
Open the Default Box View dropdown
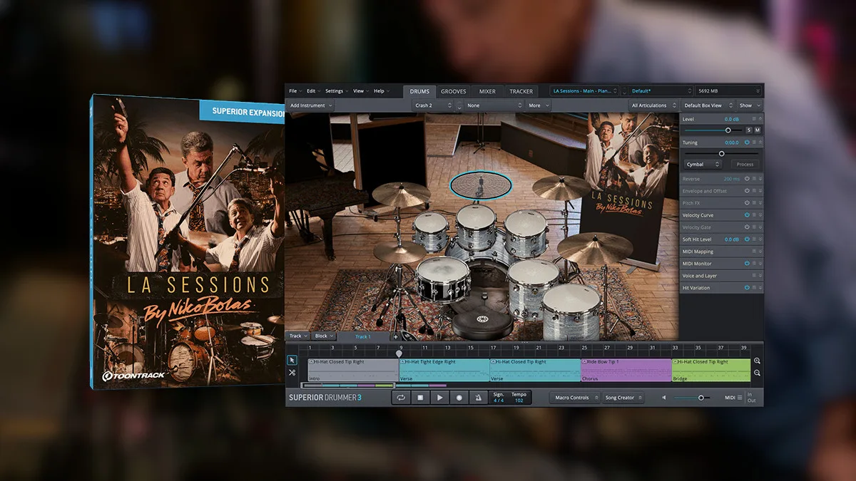coord(707,105)
